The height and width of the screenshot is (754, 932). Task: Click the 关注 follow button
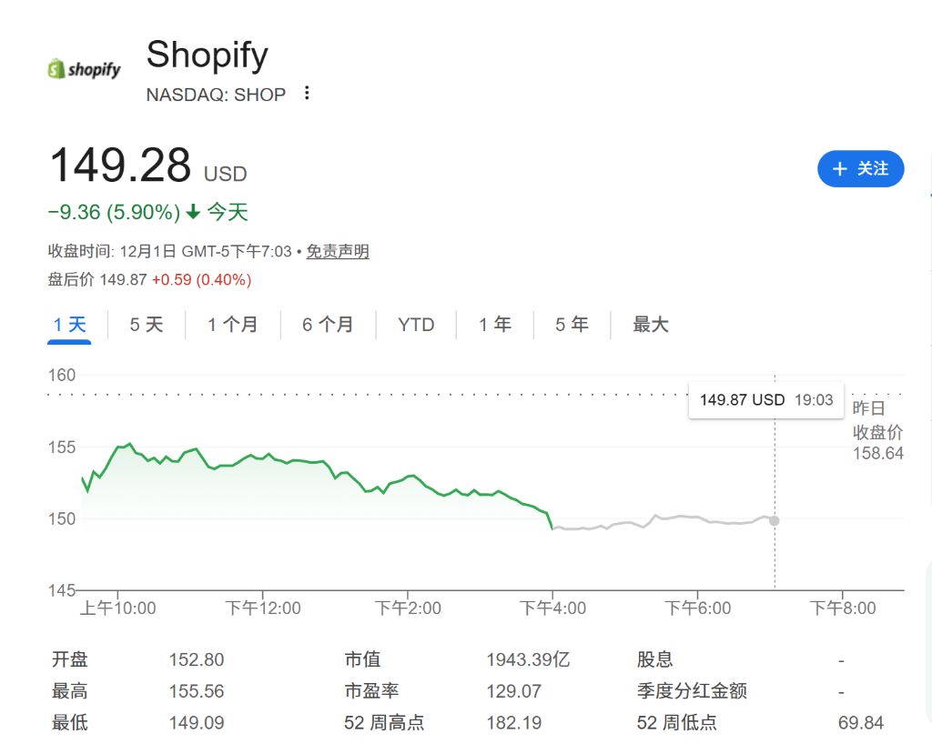point(860,168)
